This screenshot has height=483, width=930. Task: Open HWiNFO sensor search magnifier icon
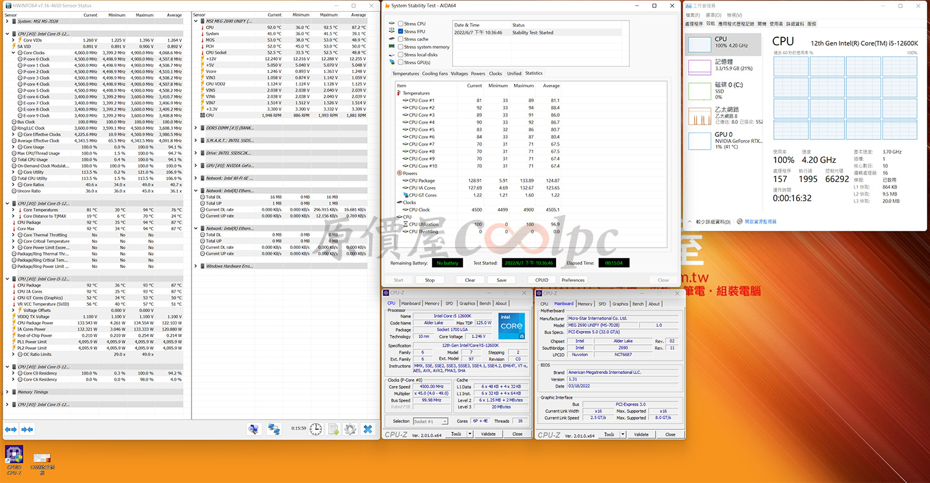(x=254, y=429)
